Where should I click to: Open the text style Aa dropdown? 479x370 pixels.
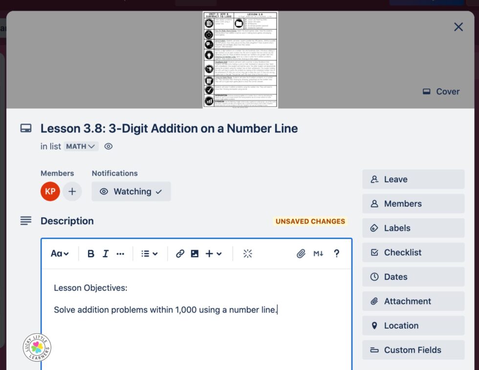coord(59,254)
